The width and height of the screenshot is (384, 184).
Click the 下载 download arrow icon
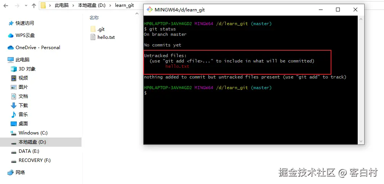(x=14, y=106)
